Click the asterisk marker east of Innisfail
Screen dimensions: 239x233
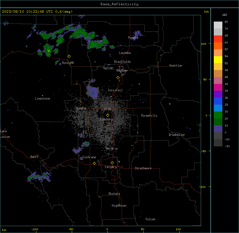pos(139,84)
